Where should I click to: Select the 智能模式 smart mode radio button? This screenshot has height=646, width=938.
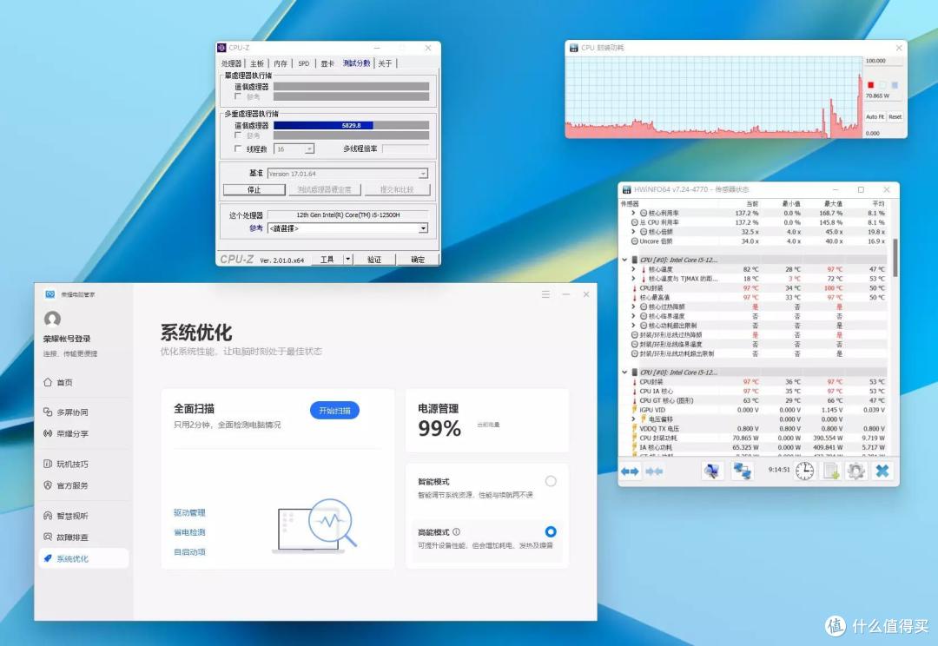pos(551,481)
